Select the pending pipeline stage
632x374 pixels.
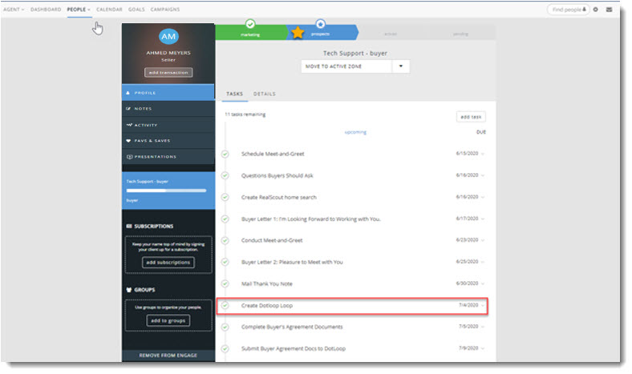tap(460, 34)
